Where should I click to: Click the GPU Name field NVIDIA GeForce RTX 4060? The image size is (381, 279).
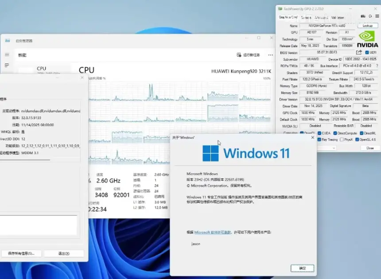(x=327, y=26)
